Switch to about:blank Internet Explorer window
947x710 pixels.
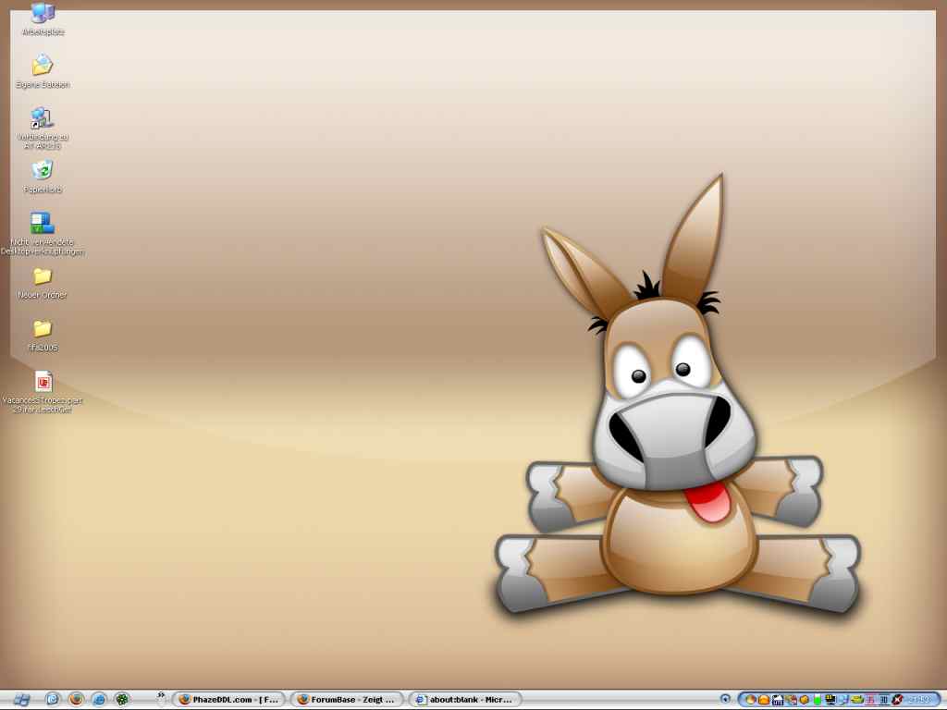465,699
